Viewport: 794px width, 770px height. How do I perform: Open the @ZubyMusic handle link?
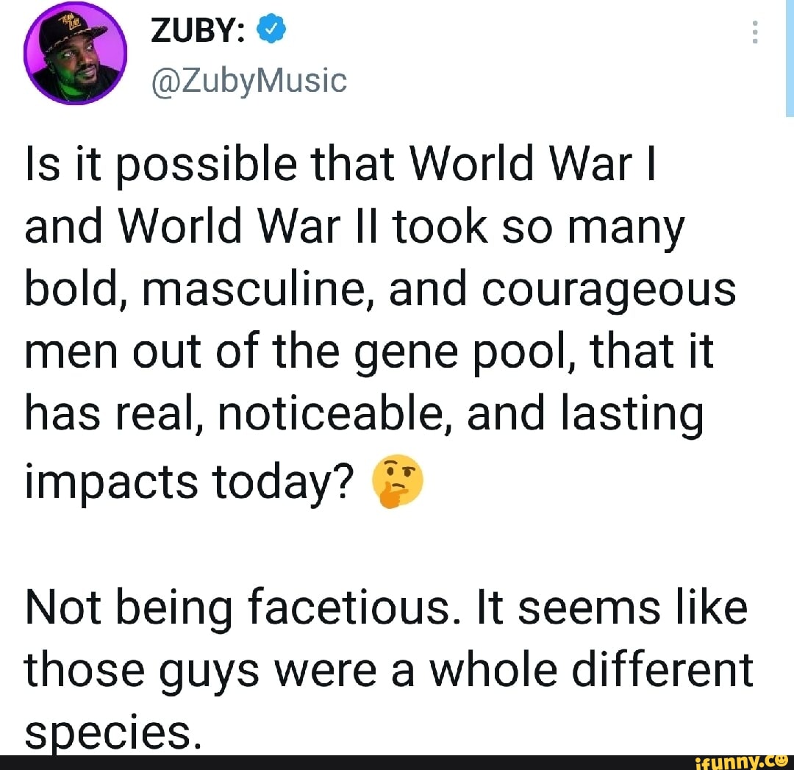tap(248, 79)
